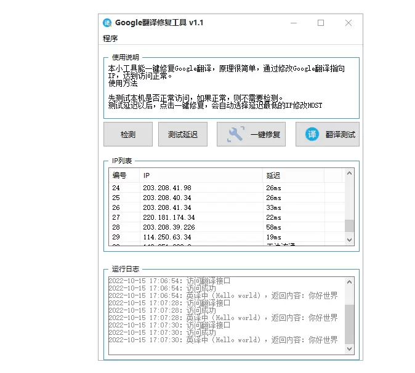Screen dimensions: 415x373
Task: Click the run log scrollbar thumb
Action: (x=349, y=324)
